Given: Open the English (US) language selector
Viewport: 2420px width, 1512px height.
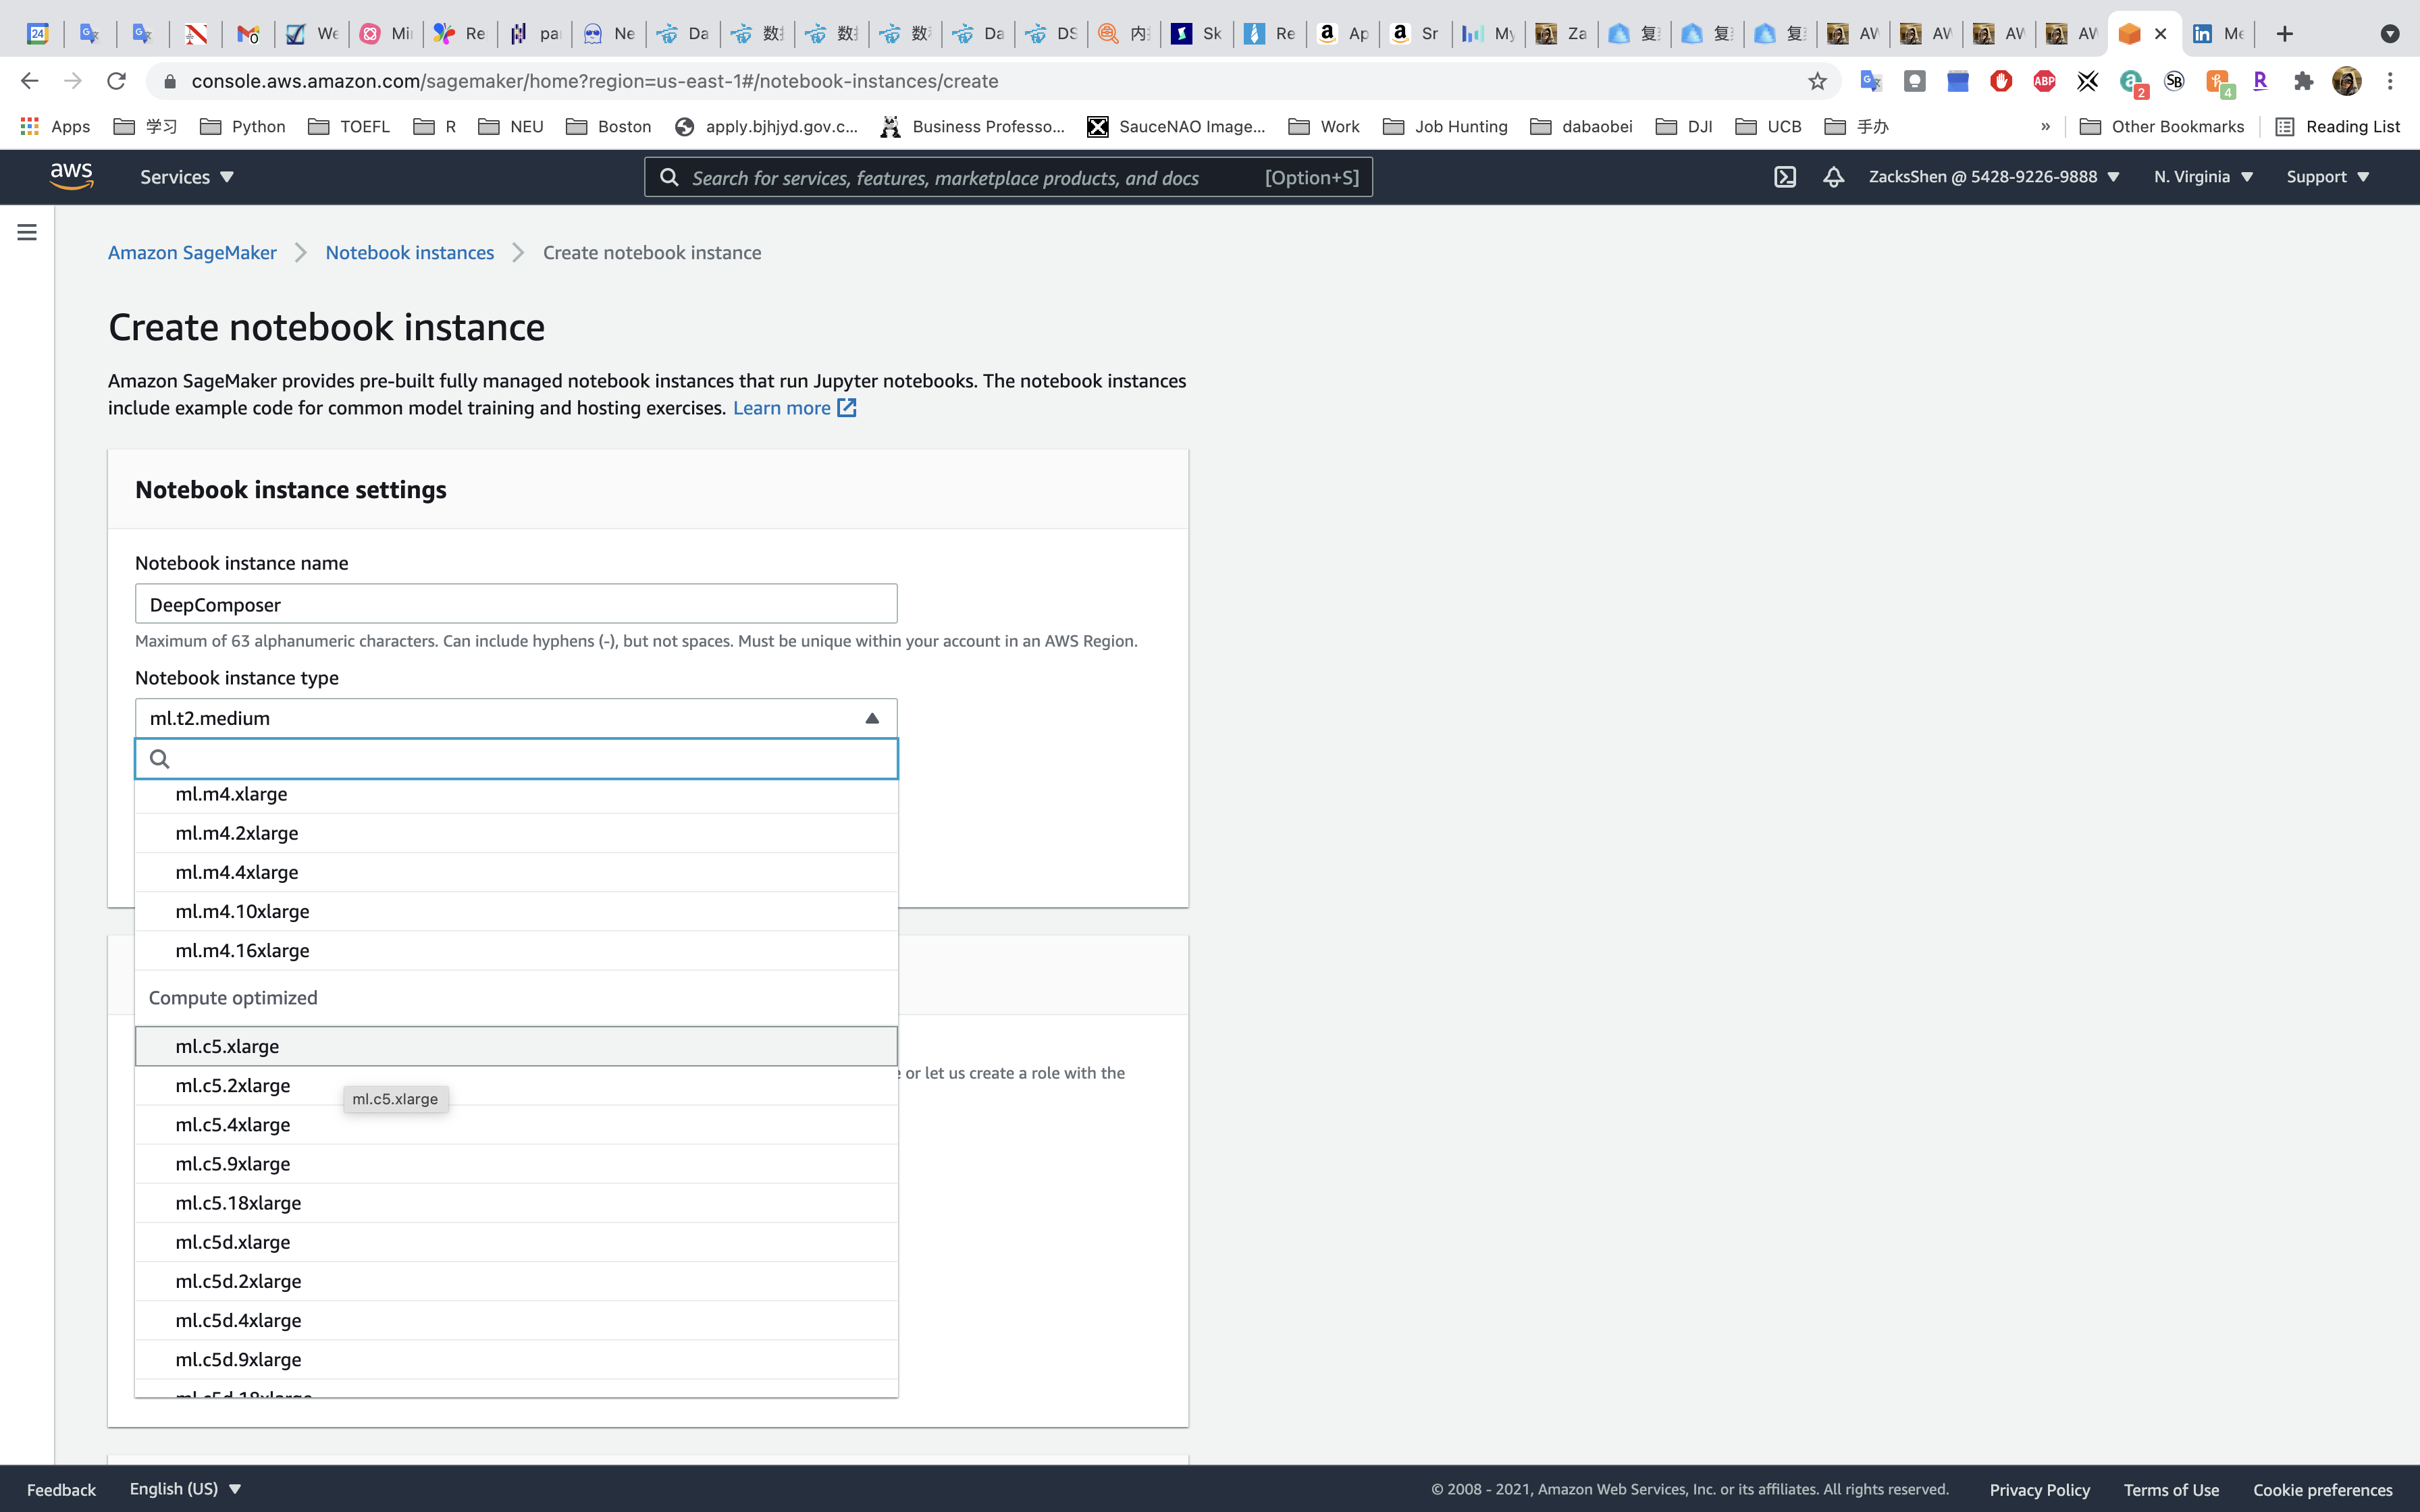Looking at the screenshot, I should 185,1488.
